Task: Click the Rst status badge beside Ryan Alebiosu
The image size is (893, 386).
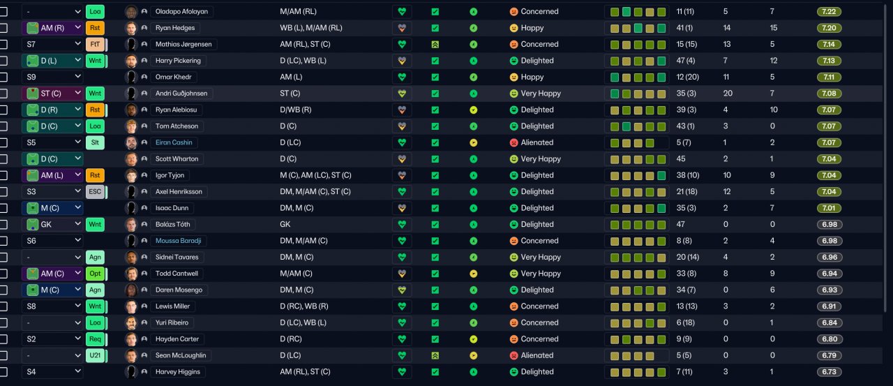Action: (x=95, y=110)
